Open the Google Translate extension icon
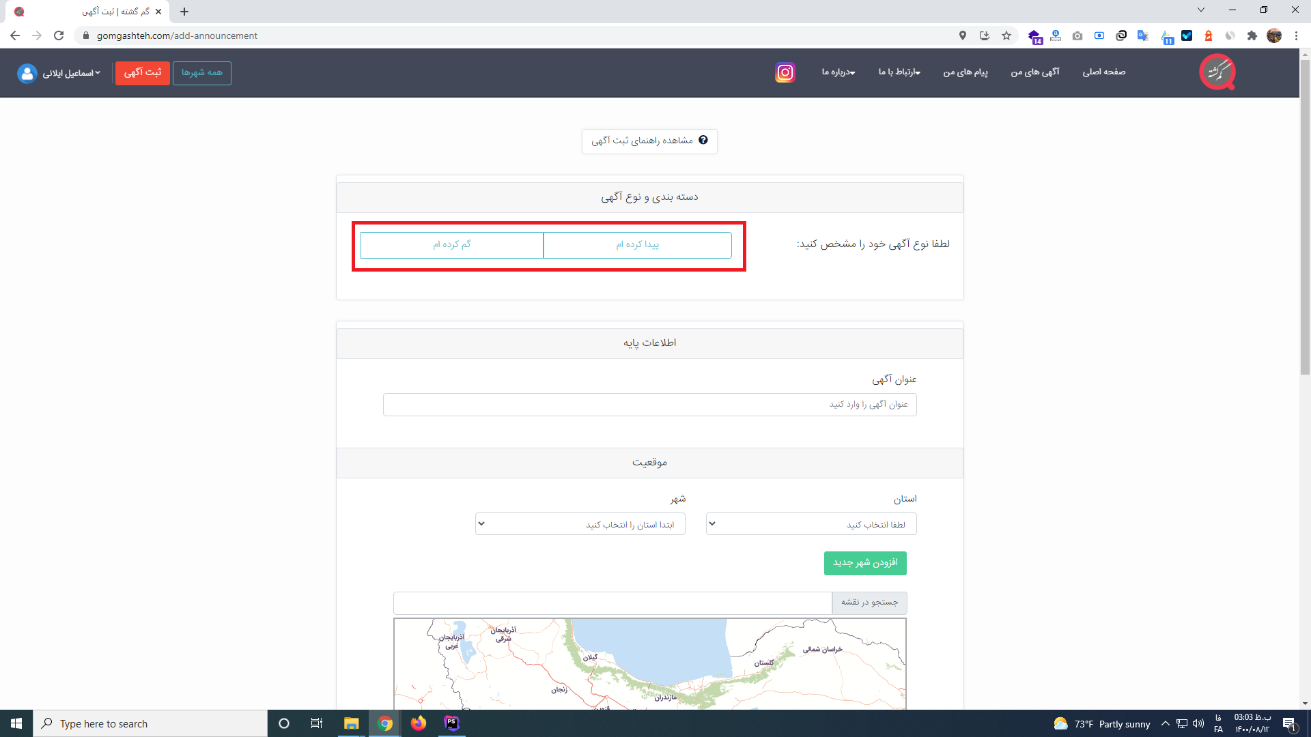 tap(1142, 35)
